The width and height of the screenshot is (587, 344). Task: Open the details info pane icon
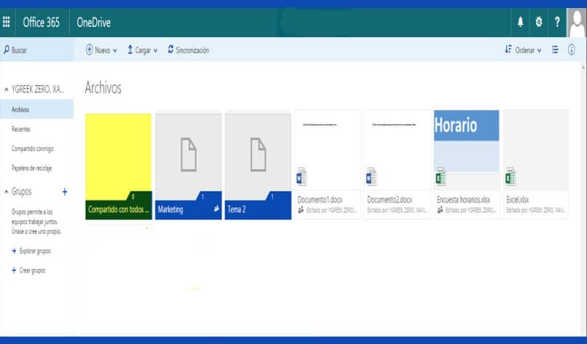pyautogui.click(x=571, y=50)
